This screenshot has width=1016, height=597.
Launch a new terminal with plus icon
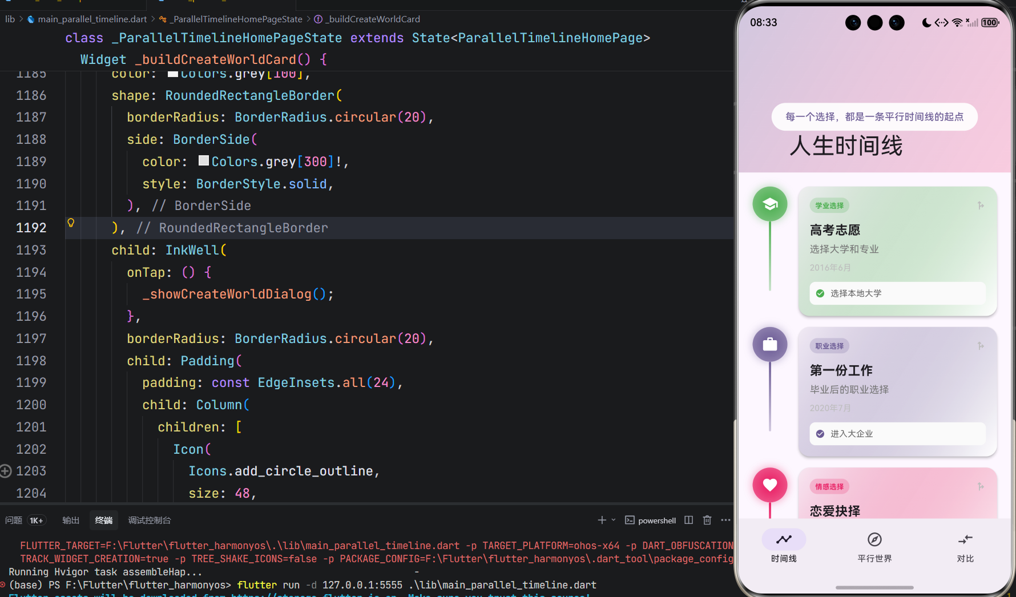(602, 520)
